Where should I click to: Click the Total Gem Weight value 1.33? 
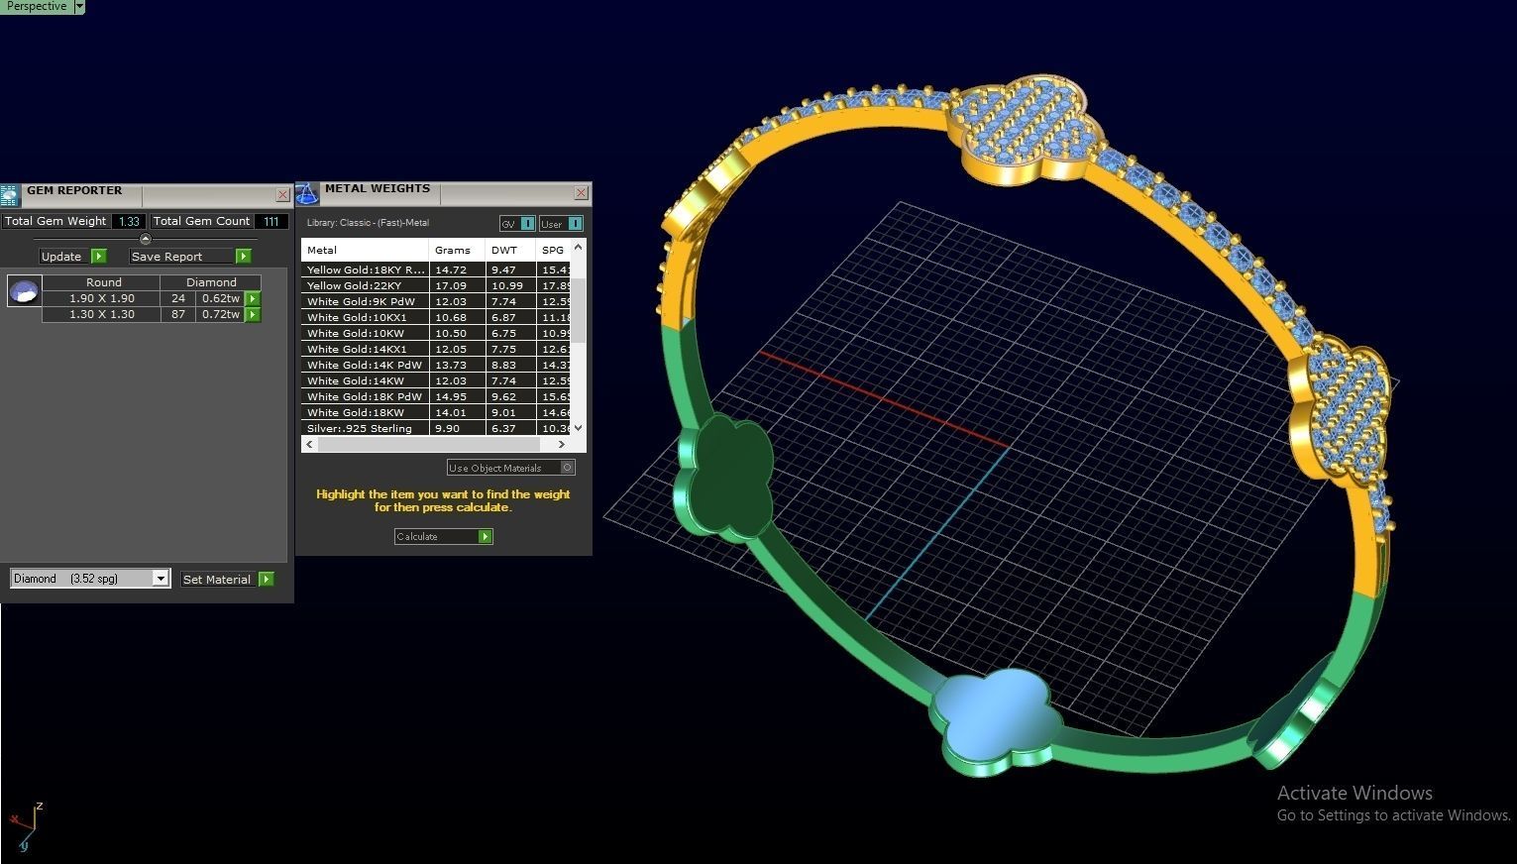pyautogui.click(x=129, y=222)
